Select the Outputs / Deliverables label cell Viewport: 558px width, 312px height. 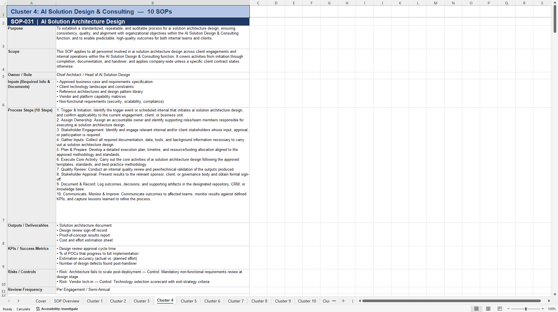point(31,234)
